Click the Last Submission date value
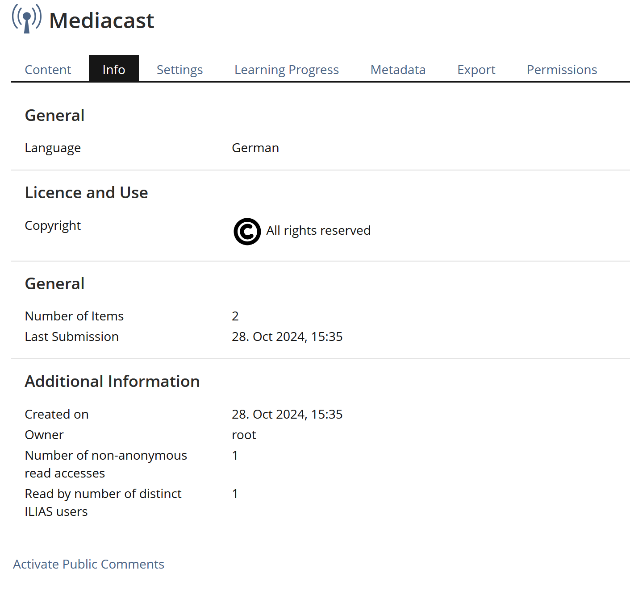 [x=287, y=337]
